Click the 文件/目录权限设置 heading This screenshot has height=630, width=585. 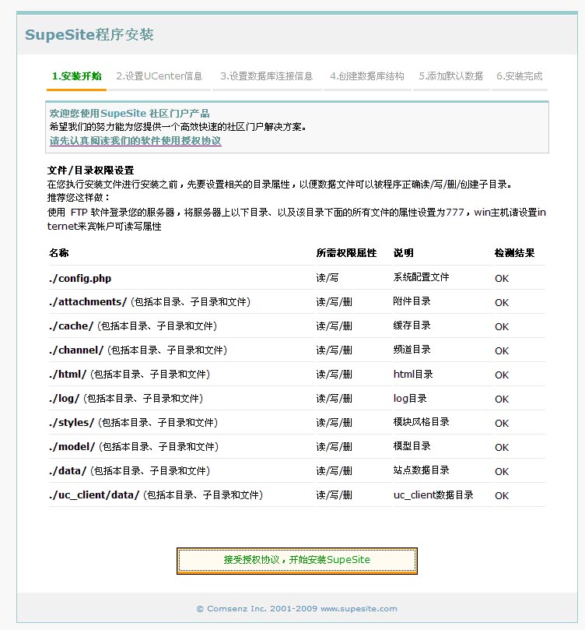point(91,171)
